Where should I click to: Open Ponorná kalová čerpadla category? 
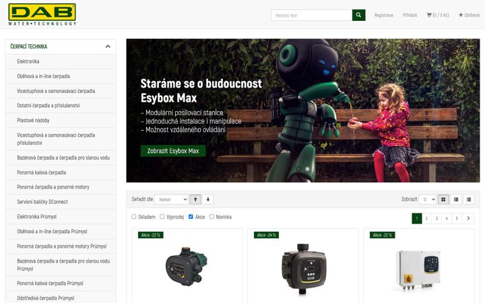click(61, 172)
